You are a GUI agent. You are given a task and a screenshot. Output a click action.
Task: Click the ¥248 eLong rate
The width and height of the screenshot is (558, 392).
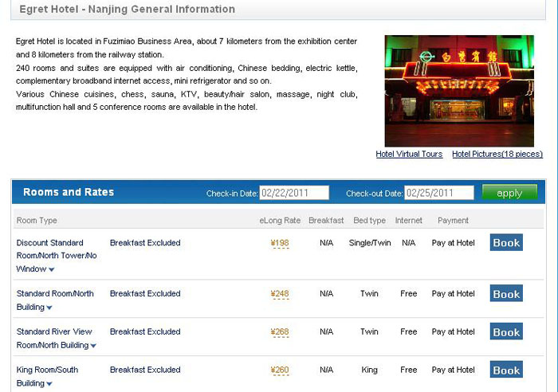(280, 294)
